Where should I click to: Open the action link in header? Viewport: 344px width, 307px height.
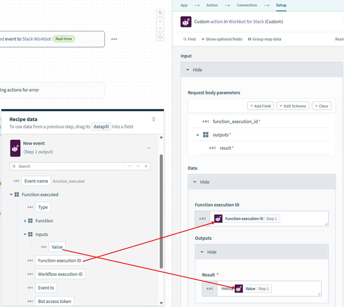coord(217,22)
